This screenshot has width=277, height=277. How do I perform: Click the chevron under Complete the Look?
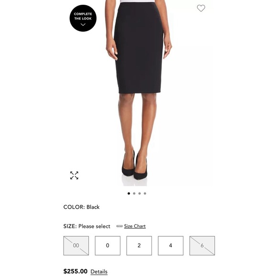coord(83,25)
